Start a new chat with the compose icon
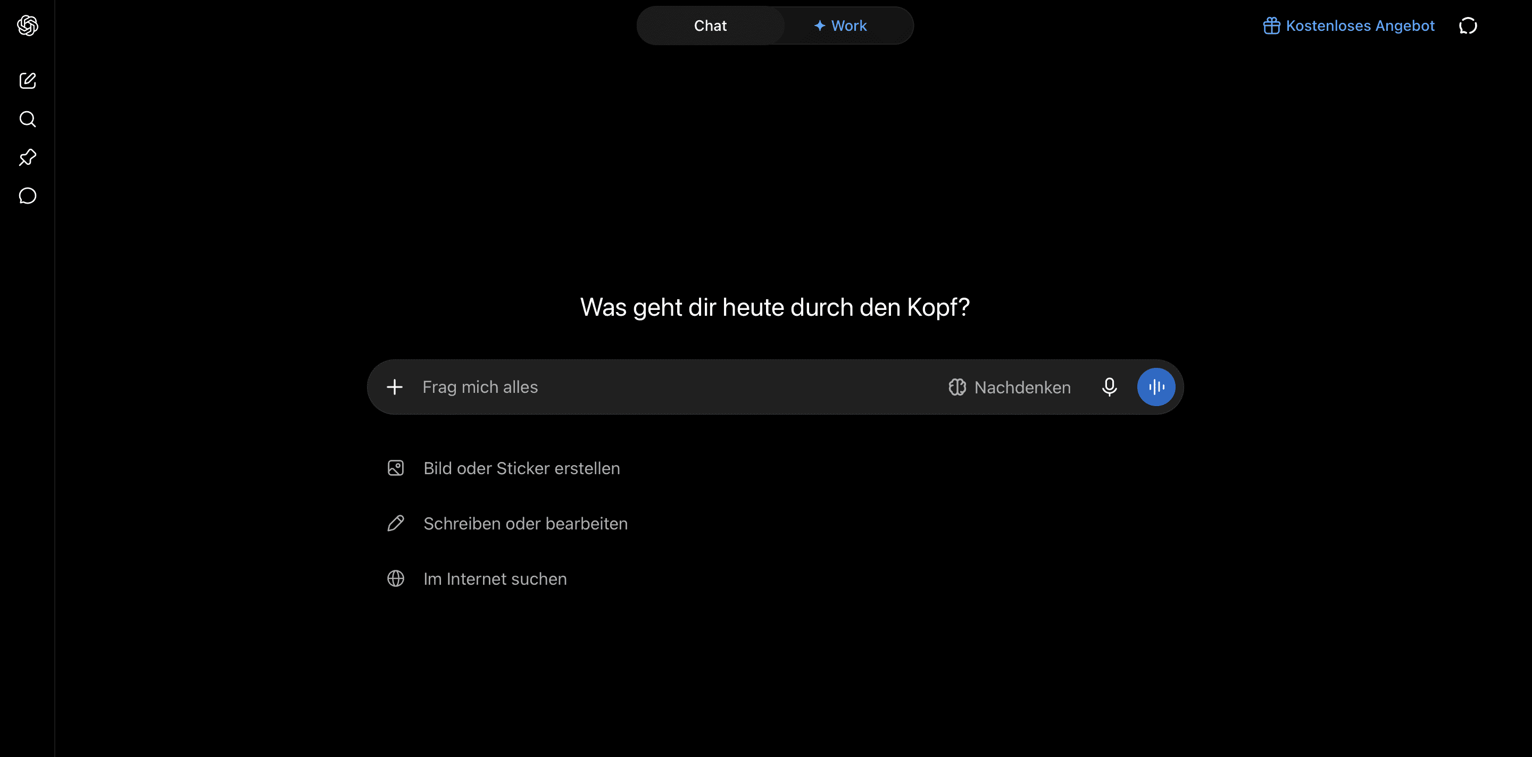This screenshot has width=1532, height=757. (x=27, y=80)
